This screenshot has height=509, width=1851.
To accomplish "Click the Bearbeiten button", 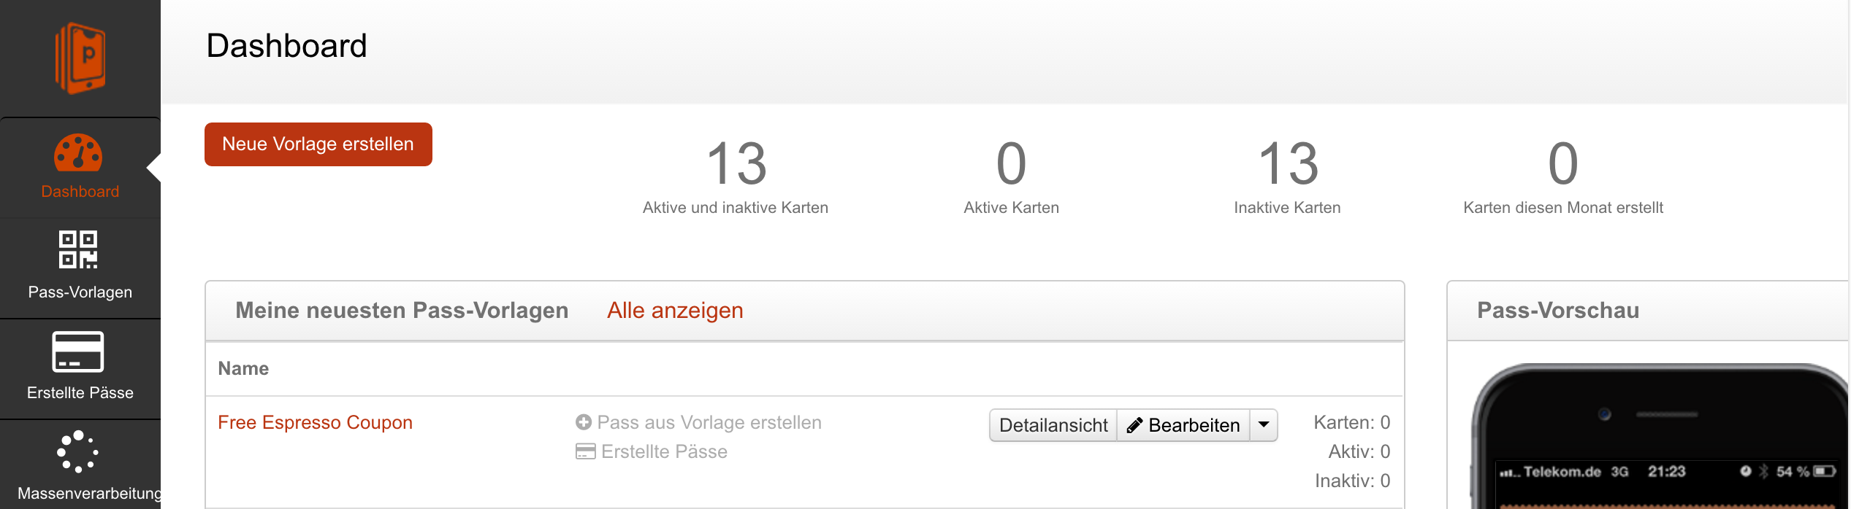I will tap(1183, 425).
